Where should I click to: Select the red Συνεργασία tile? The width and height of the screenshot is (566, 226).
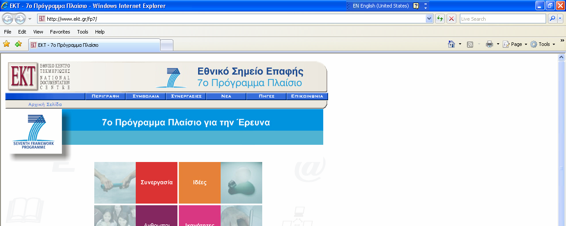(x=157, y=182)
